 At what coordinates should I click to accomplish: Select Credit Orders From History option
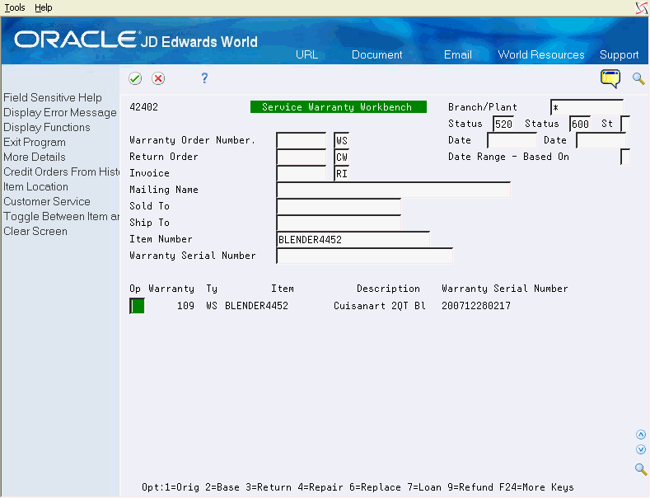pos(61,171)
